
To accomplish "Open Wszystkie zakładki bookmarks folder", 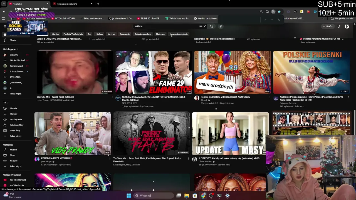I will tap(342, 19).
